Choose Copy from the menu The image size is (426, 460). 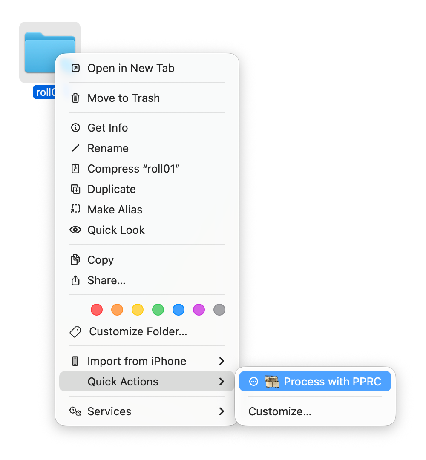[x=147, y=260]
